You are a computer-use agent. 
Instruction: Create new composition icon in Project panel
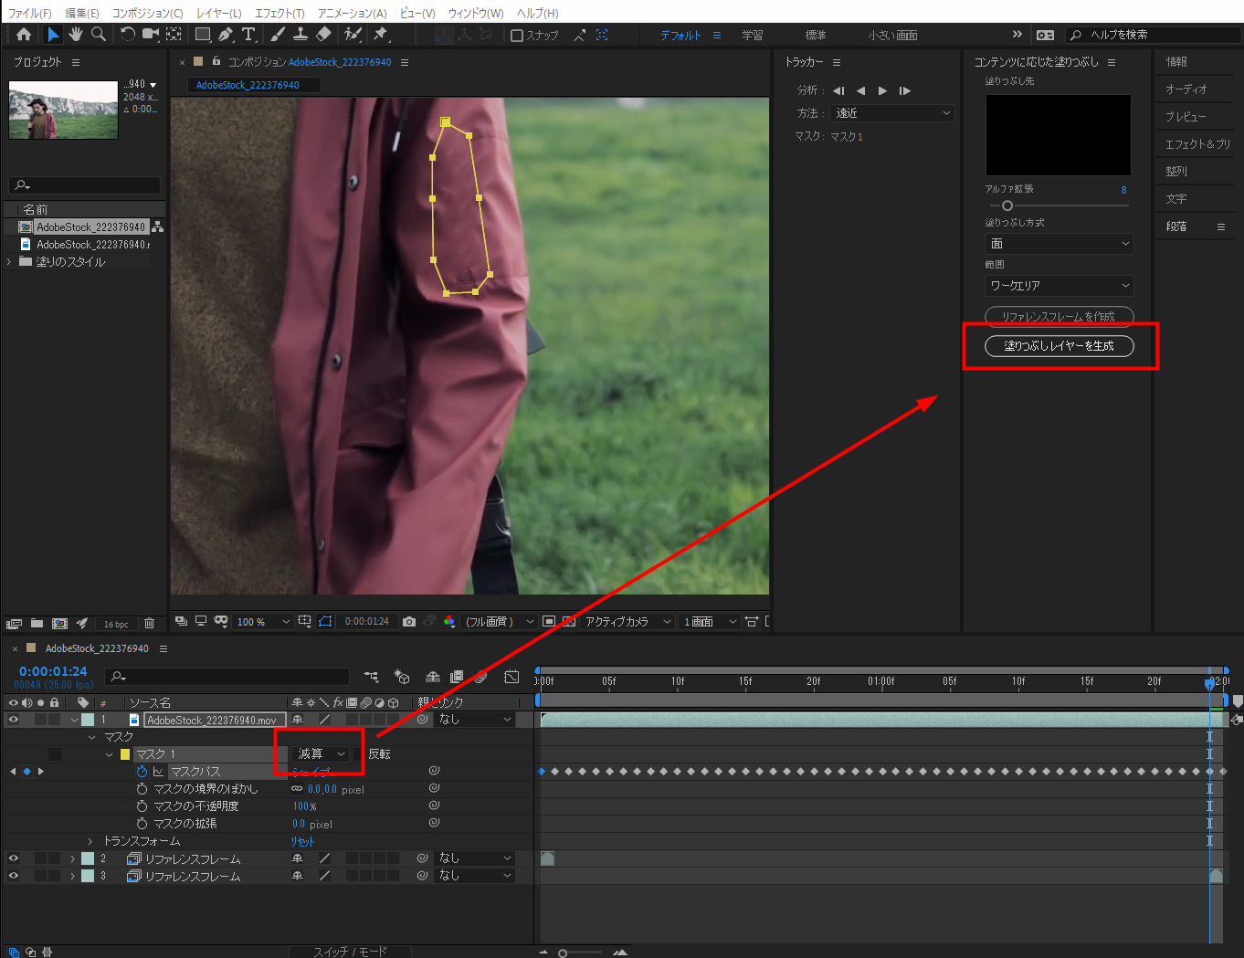pyautogui.click(x=59, y=624)
